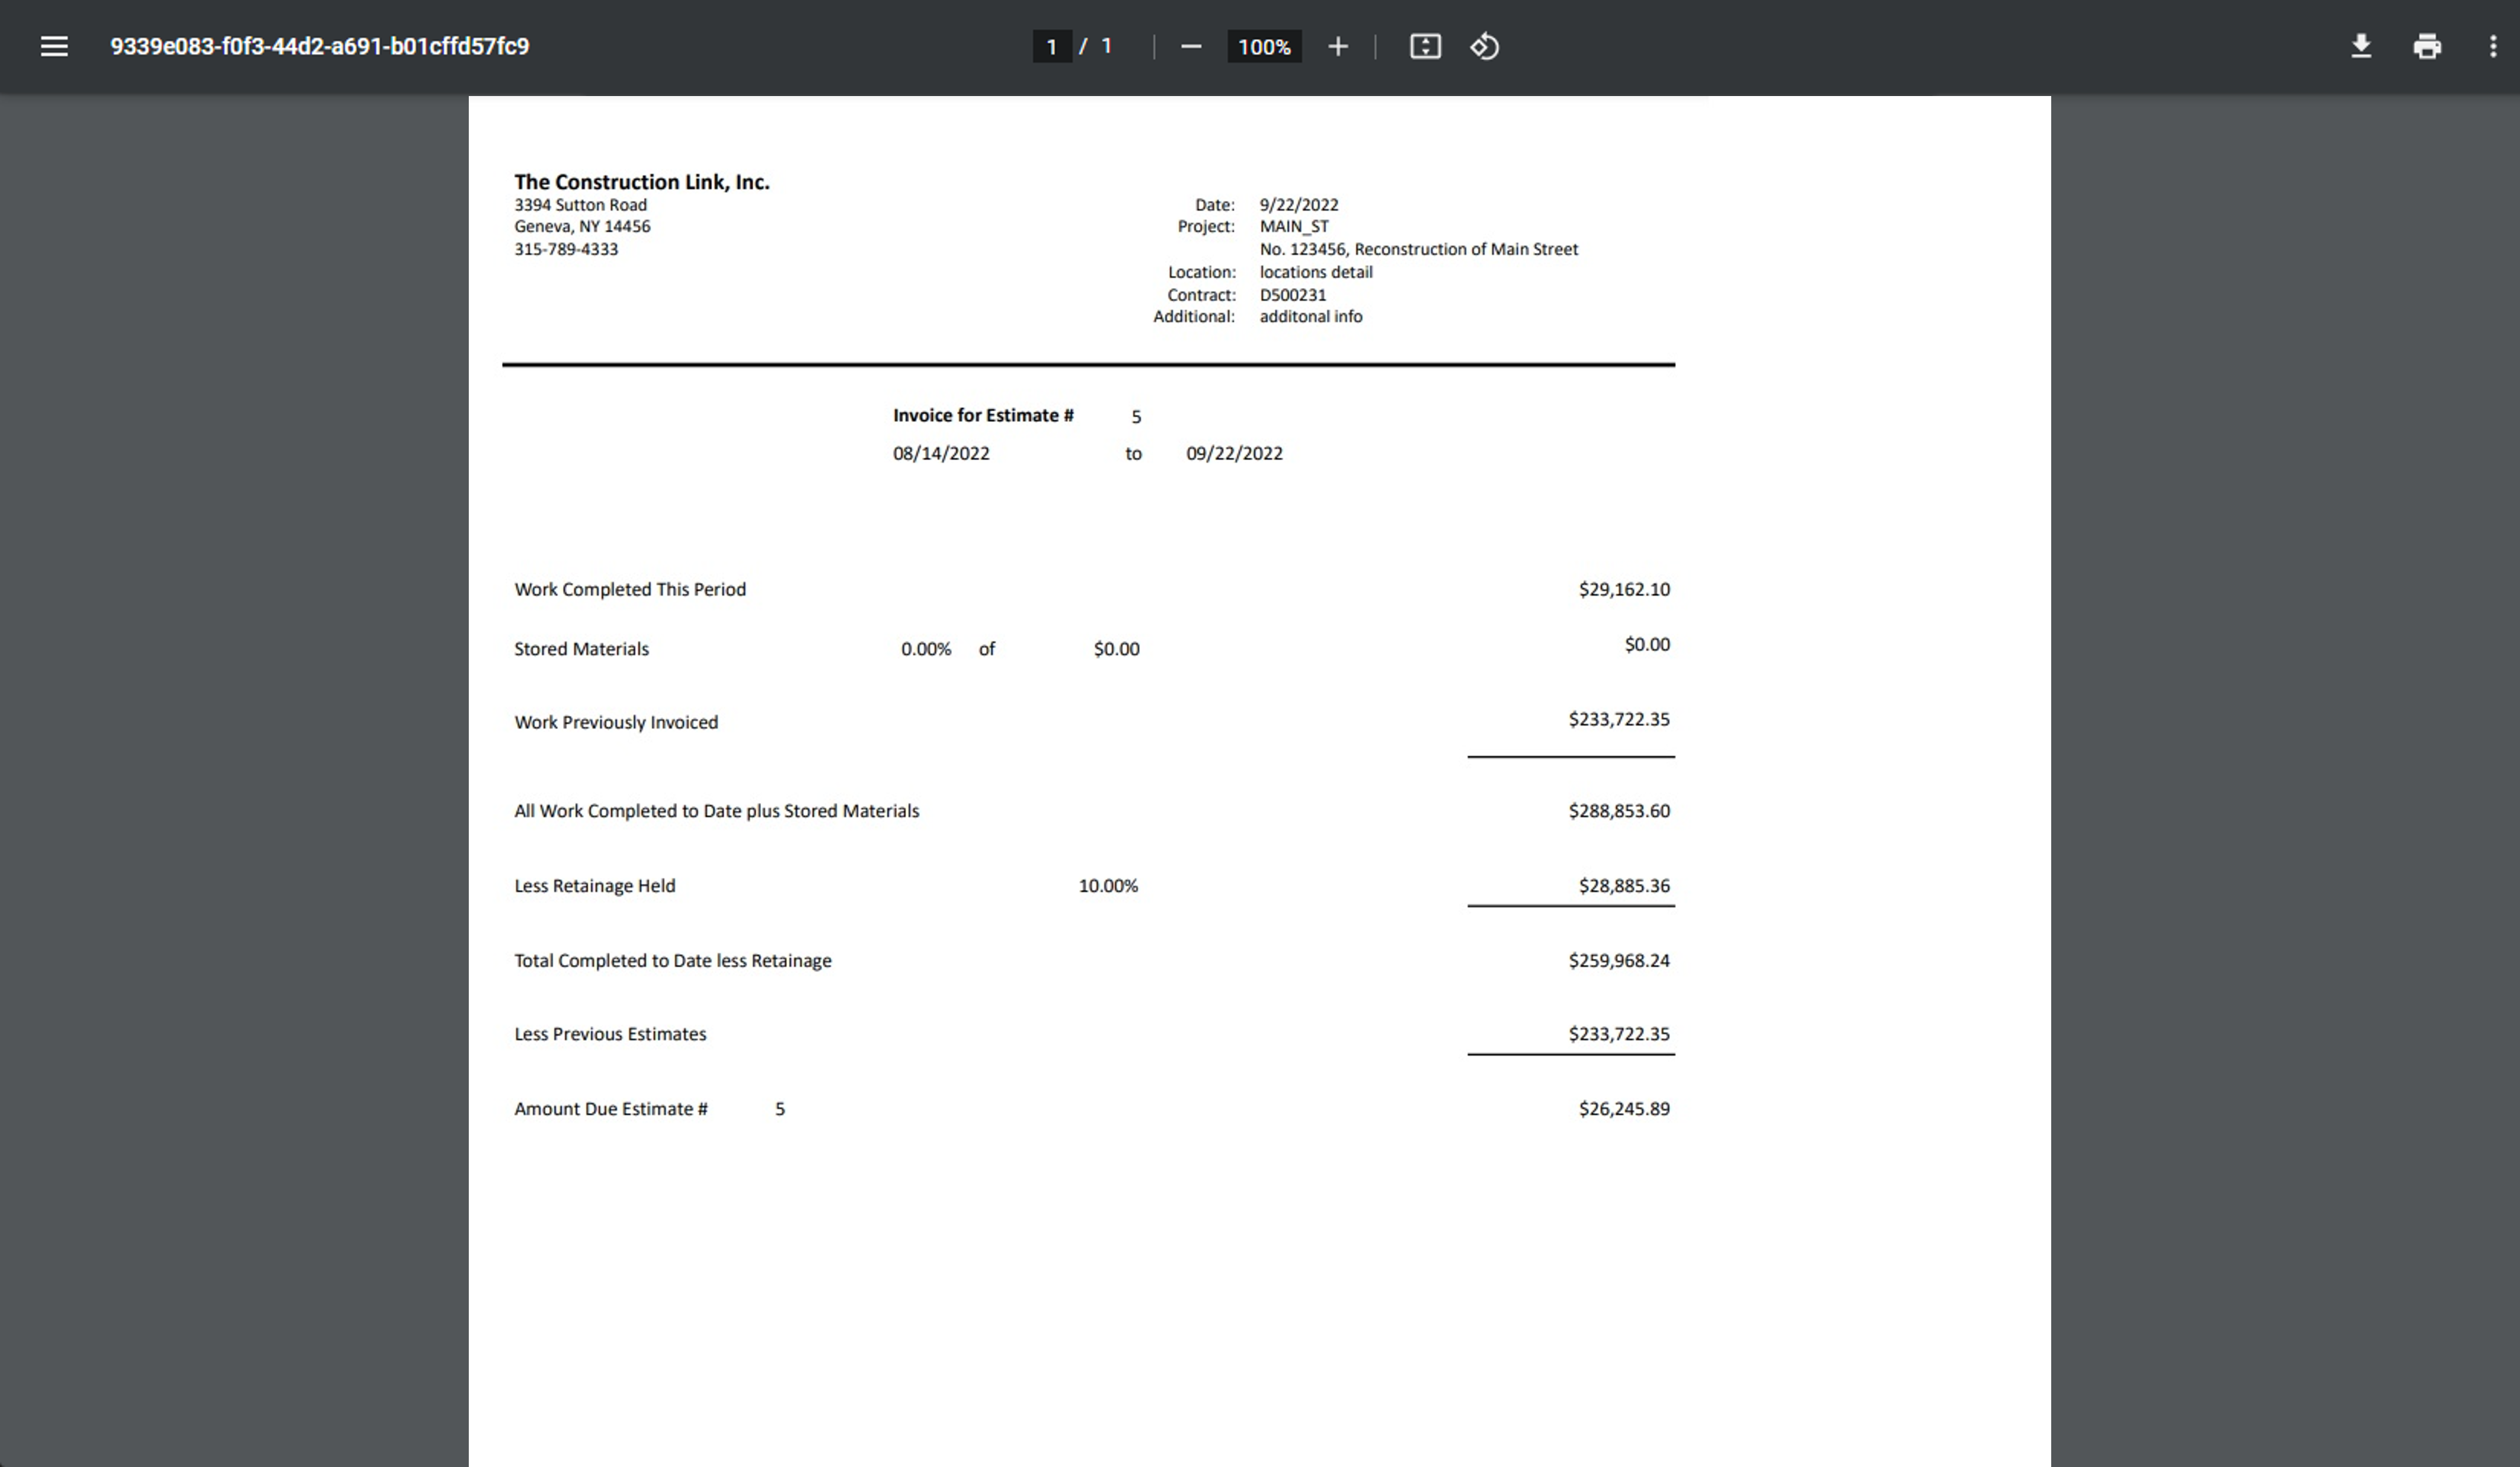
Task: Click the contract number D500231
Action: (x=1292, y=295)
